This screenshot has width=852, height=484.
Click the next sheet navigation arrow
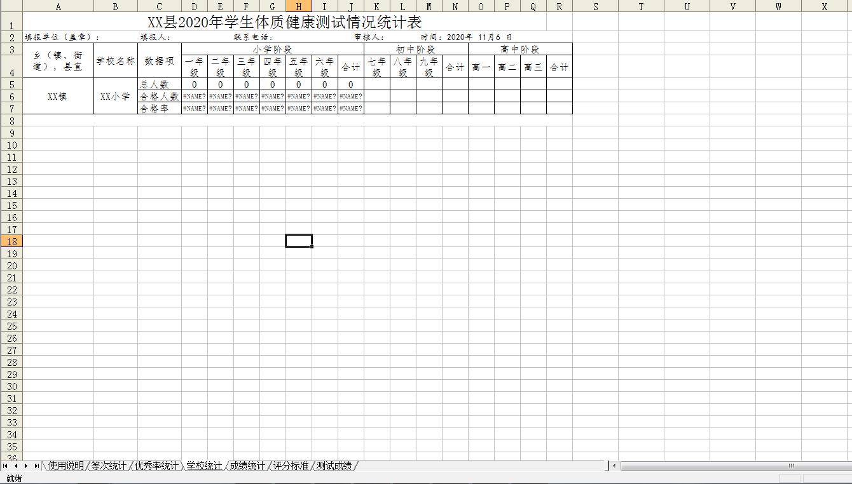point(25,466)
